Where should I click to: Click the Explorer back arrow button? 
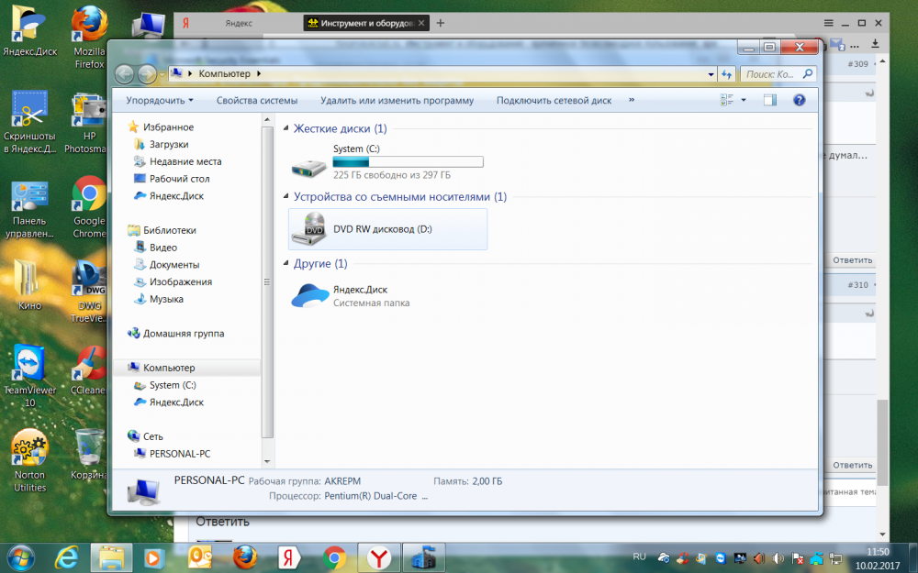(124, 73)
